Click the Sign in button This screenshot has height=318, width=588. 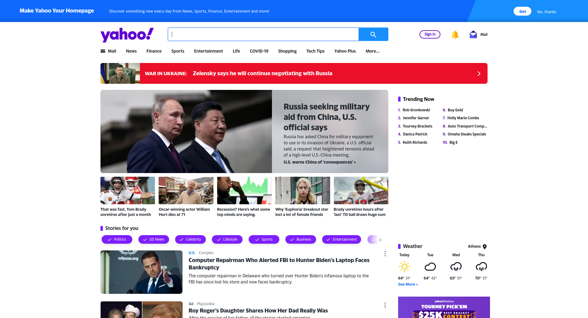tap(430, 34)
